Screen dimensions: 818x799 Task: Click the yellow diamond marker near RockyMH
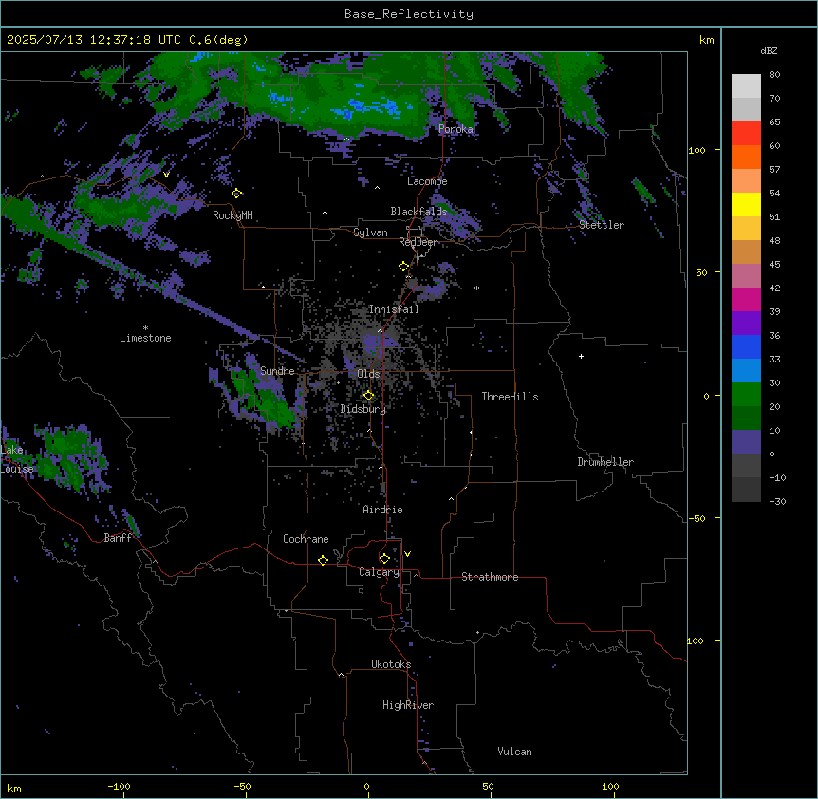[x=237, y=194]
